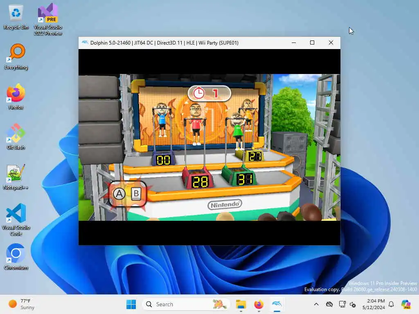Launch Firefox from the desktop

pyautogui.click(x=16, y=96)
